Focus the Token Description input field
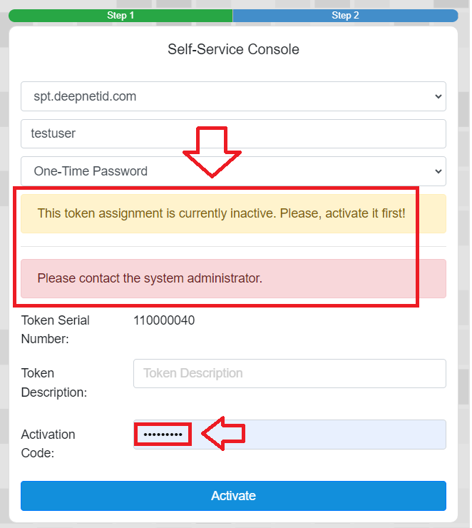The width and height of the screenshot is (472, 528). (289, 373)
